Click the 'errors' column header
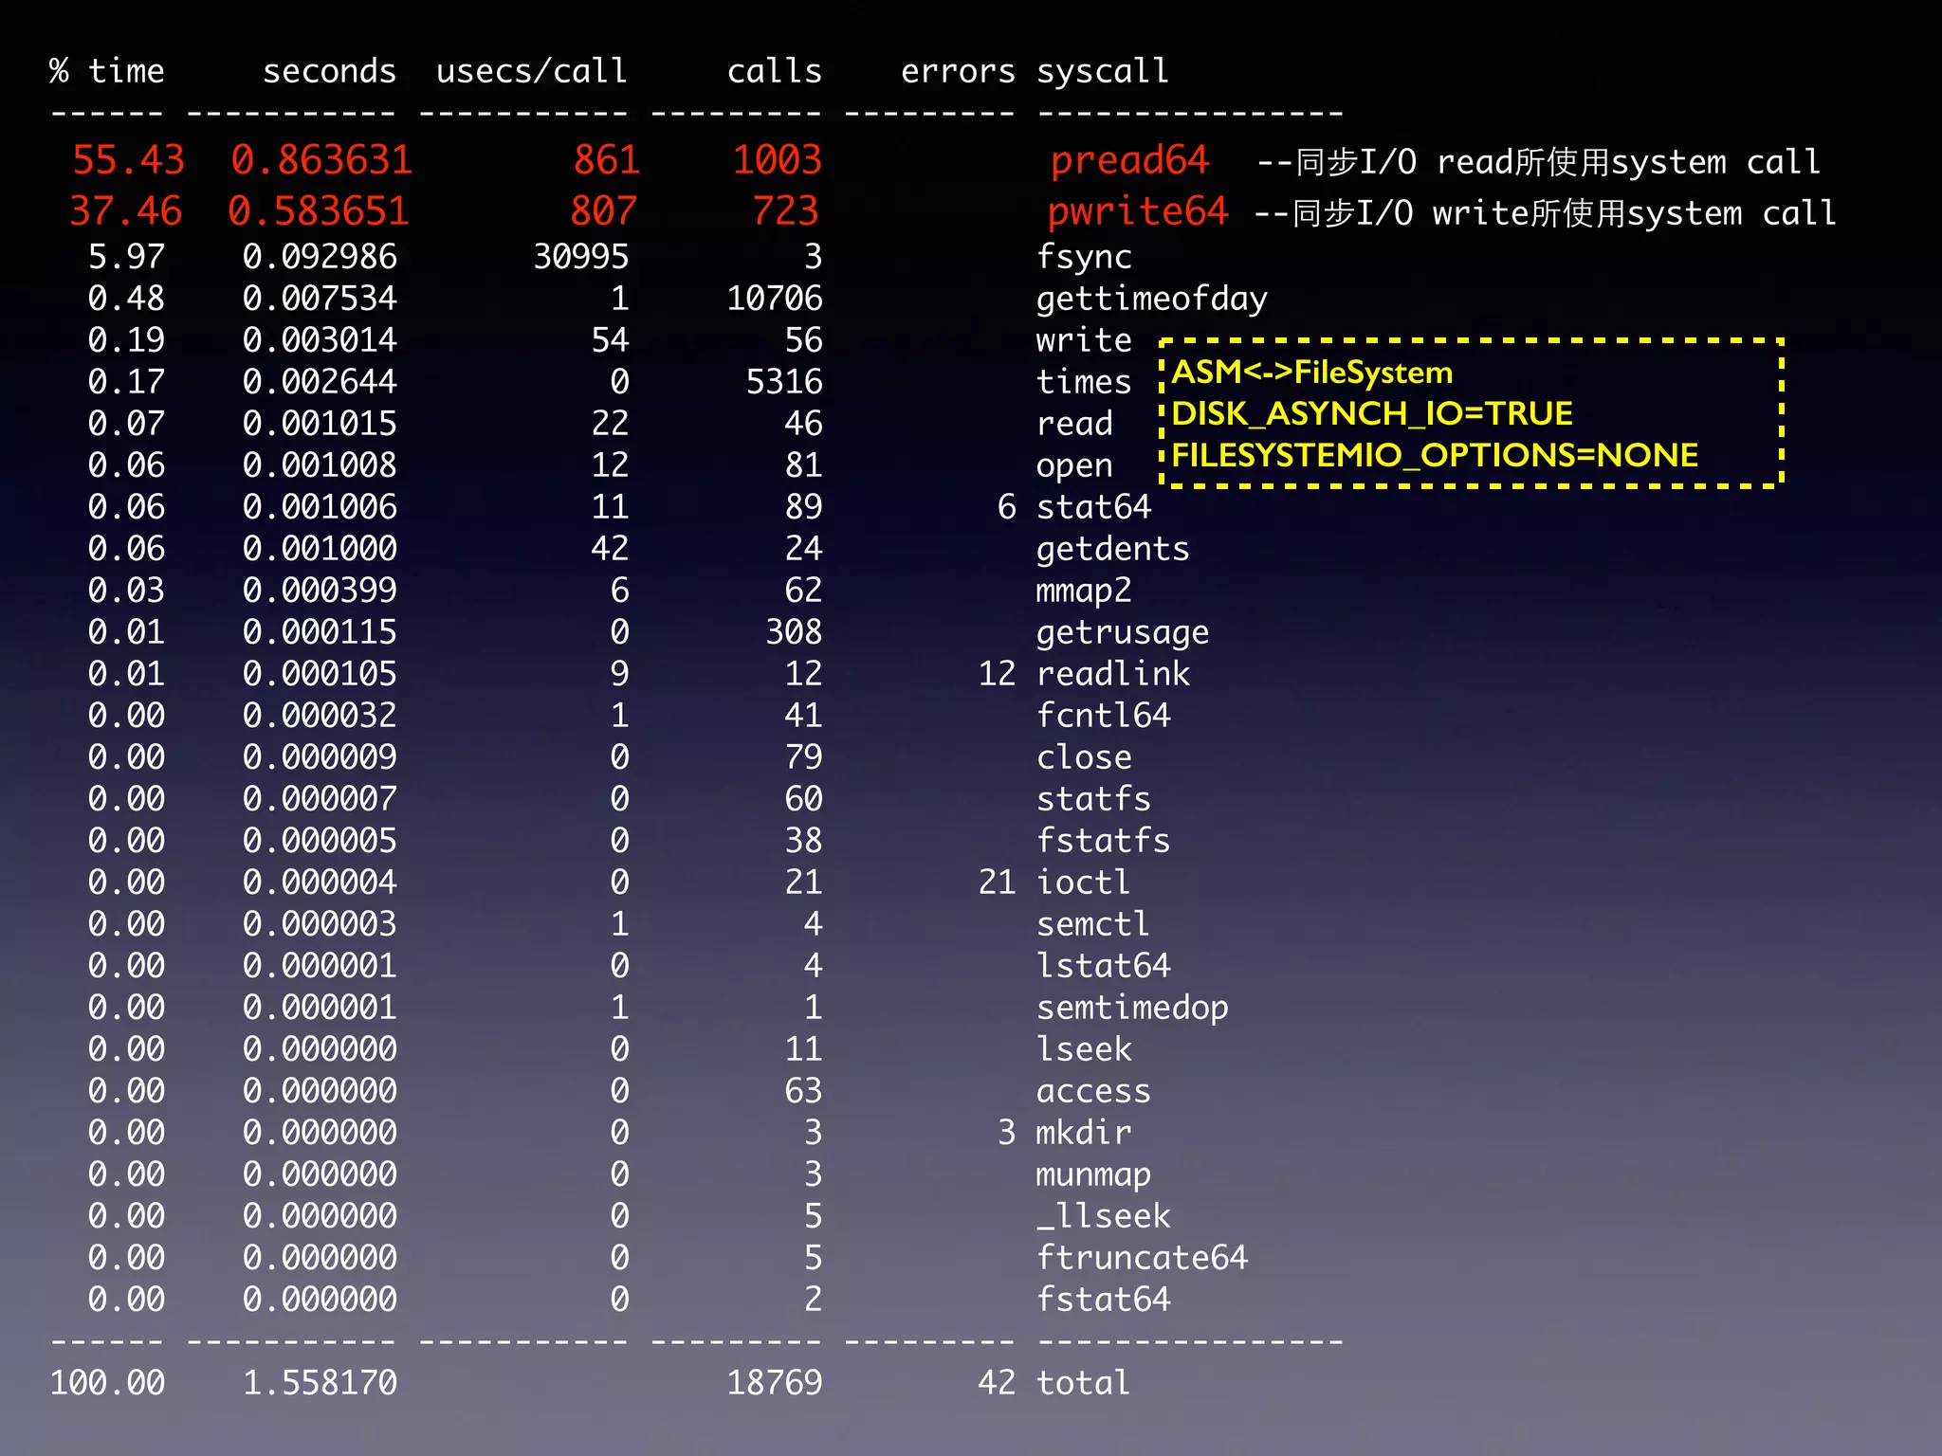Viewport: 1942px width, 1456px height. 958,71
